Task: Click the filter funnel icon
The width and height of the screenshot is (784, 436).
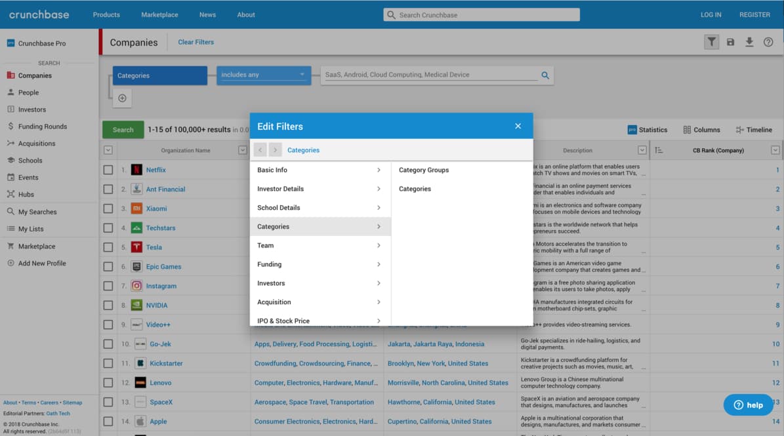Action: tap(711, 42)
